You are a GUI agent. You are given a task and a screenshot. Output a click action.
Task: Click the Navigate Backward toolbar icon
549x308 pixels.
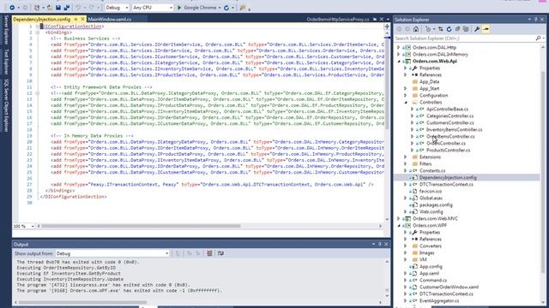point(12,8)
